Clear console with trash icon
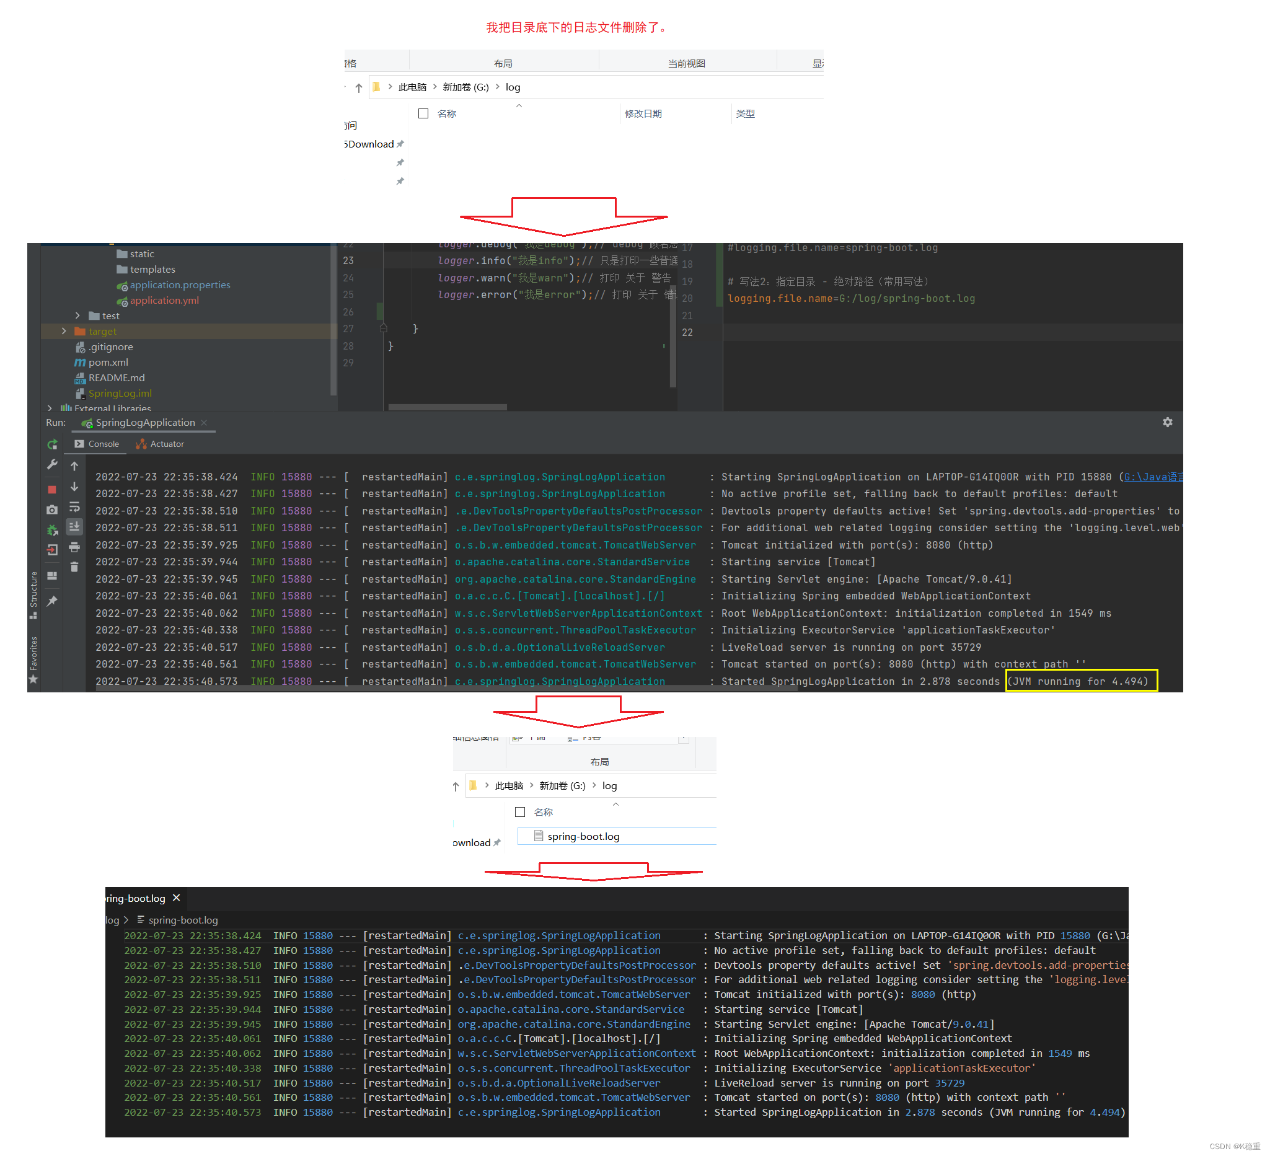The height and width of the screenshot is (1156, 1270). (74, 567)
